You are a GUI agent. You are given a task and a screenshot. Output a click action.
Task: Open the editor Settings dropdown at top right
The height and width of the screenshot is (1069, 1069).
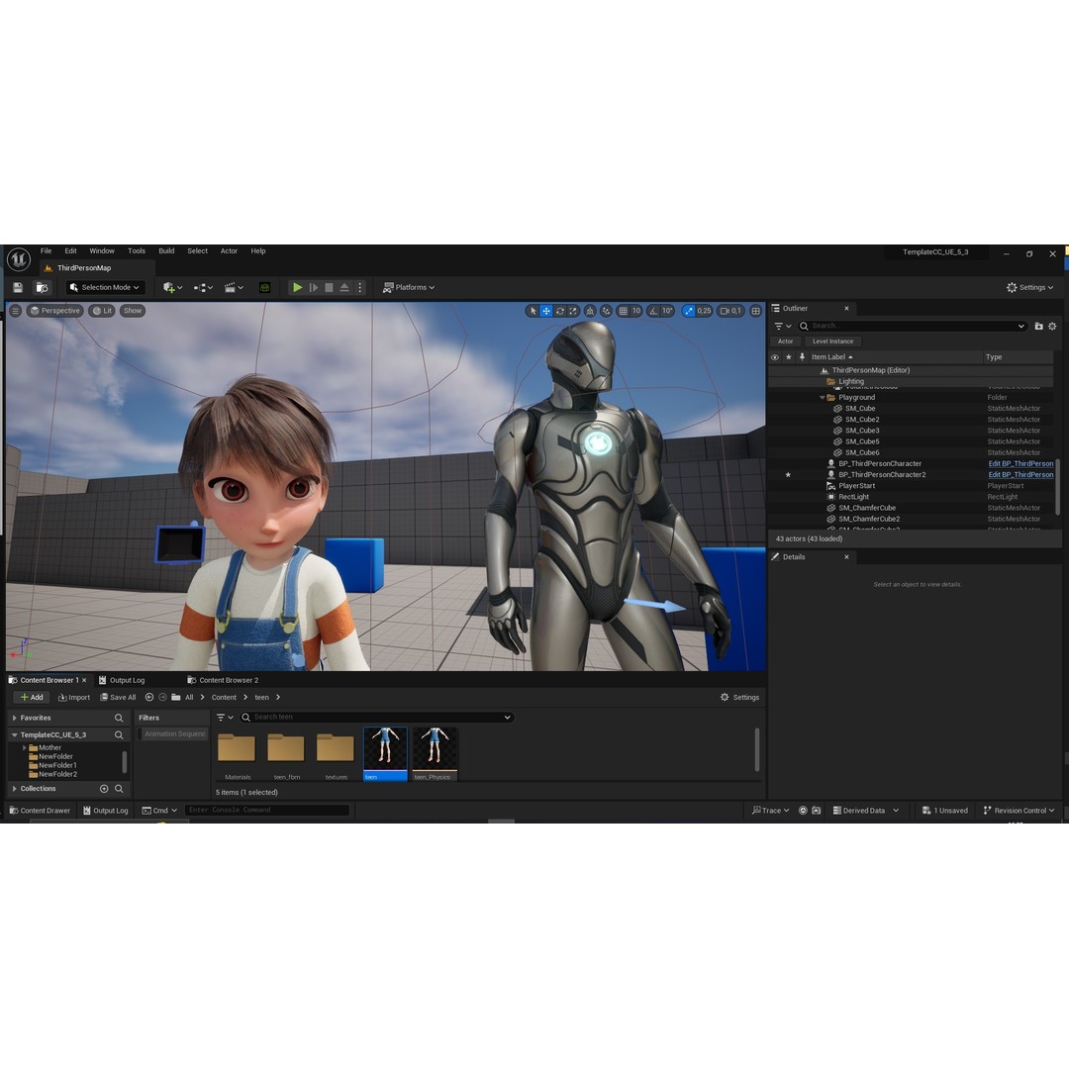[x=1030, y=288]
